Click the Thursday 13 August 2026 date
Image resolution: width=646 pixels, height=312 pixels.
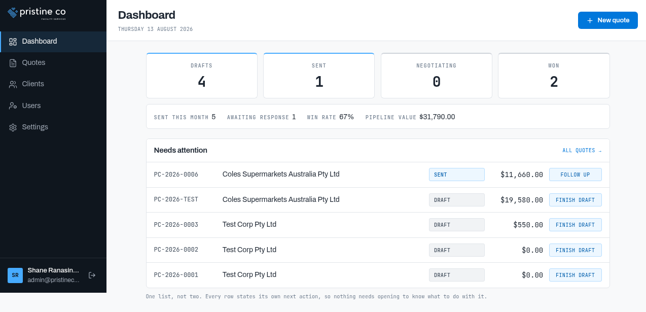point(155,29)
